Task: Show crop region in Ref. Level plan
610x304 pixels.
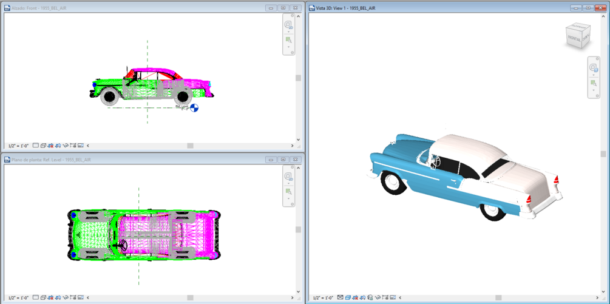Action: point(58,297)
